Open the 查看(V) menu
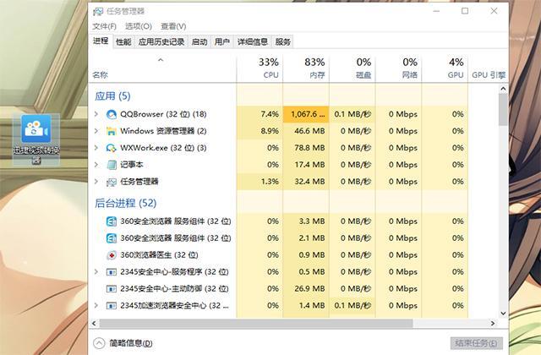Viewport: 541px width, 355px height. point(173,26)
